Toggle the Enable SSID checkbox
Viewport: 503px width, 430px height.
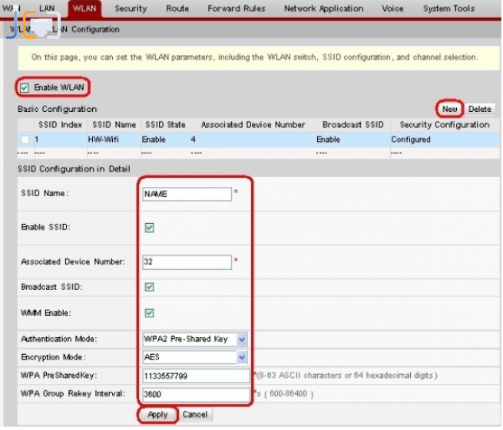[150, 228]
